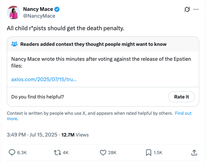Image resolution: width=206 pixels, height=164 pixels.
Task: View the 12.7M Views analytics
Action: click(x=75, y=135)
